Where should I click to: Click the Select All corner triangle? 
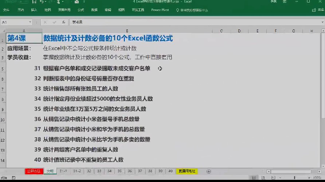tap(3, 31)
